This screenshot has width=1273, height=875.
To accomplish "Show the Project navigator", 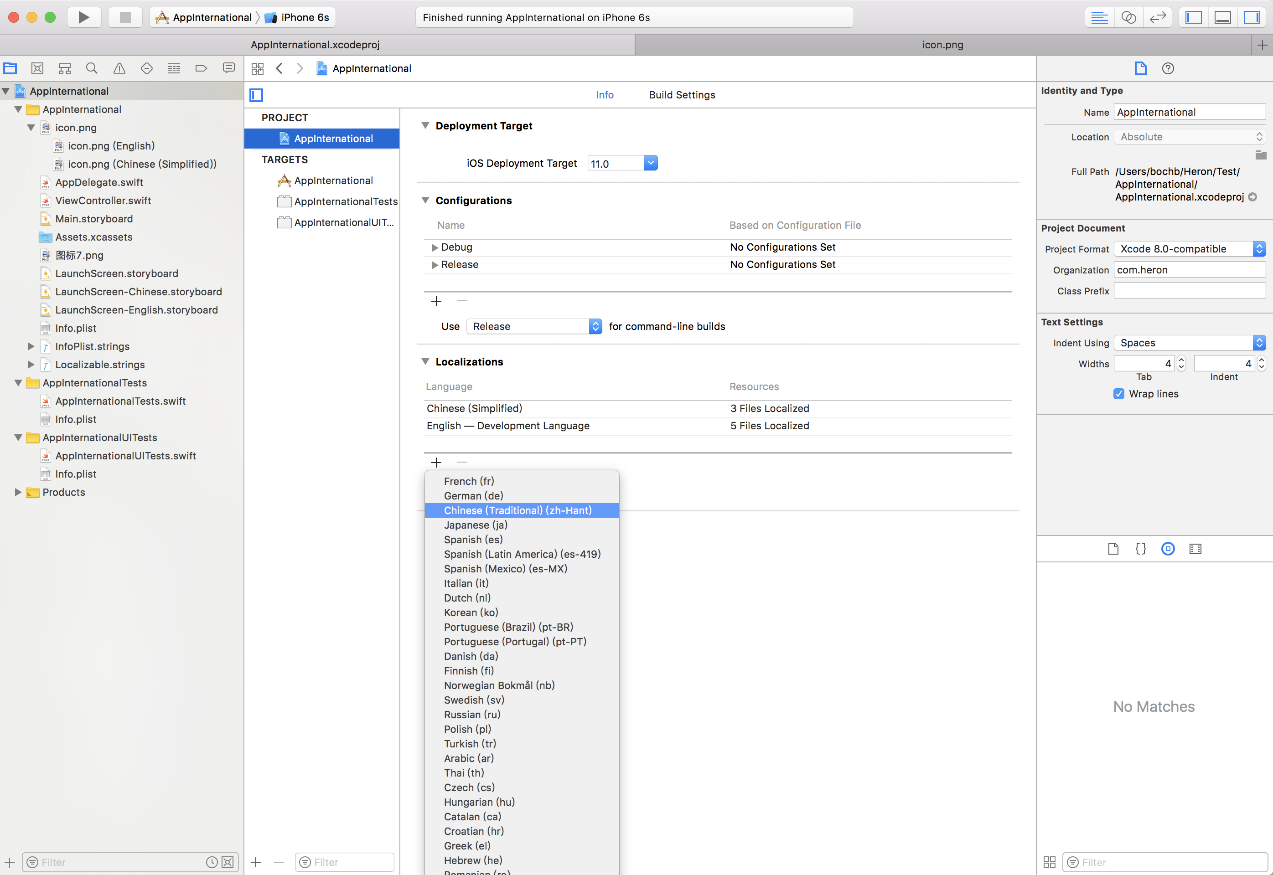I will tap(10, 68).
